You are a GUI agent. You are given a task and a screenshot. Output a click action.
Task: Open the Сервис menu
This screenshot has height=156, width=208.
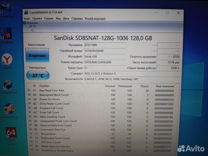(x=49, y=18)
